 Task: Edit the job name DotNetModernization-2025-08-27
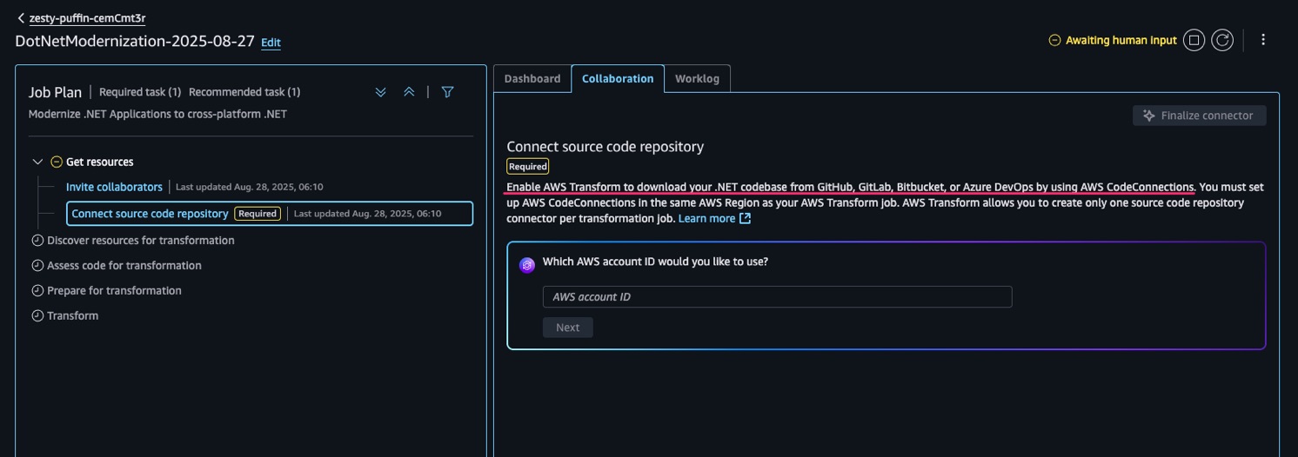coord(271,43)
